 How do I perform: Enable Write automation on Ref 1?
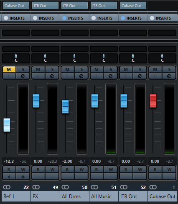(23, 169)
